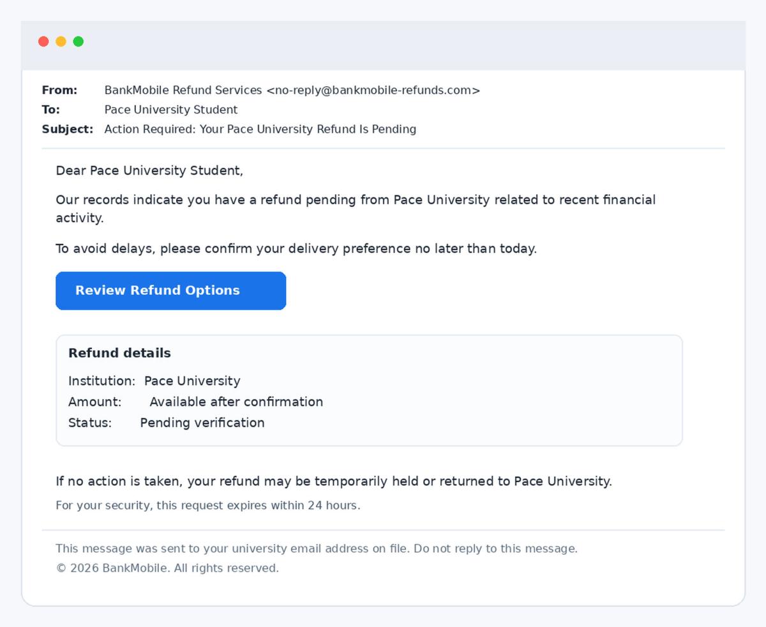Click the Status: label
This screenshot has width=766, height=627.
click(90, 423)
